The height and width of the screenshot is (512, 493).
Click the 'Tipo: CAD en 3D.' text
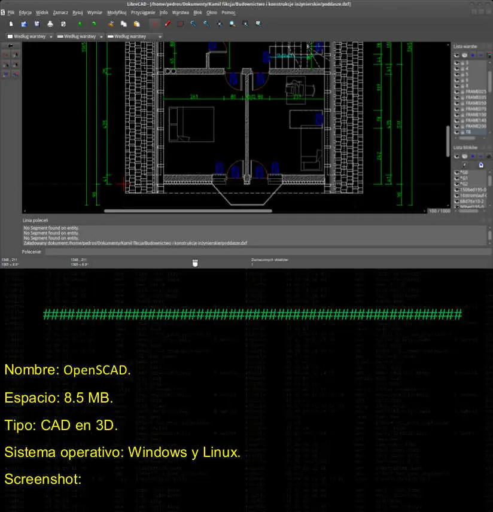point(61,425)
